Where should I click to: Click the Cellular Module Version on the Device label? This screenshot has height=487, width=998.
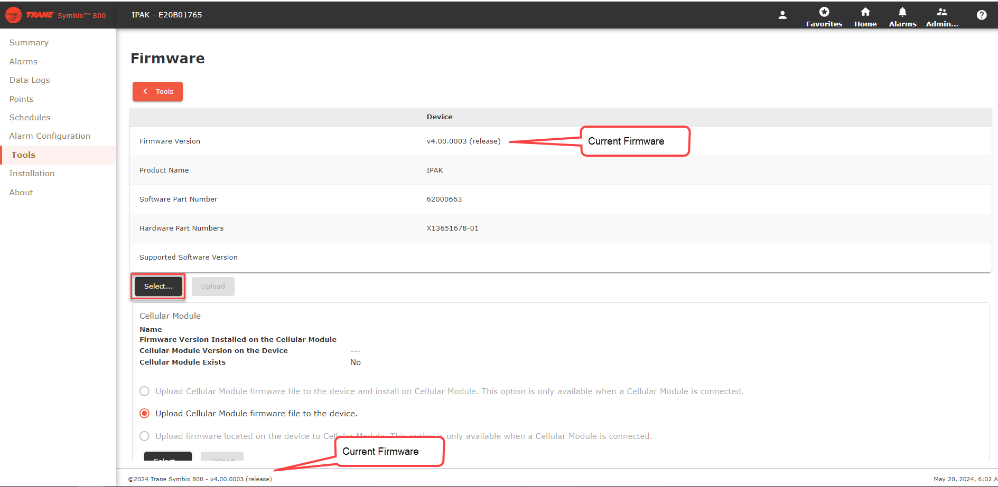213,351
